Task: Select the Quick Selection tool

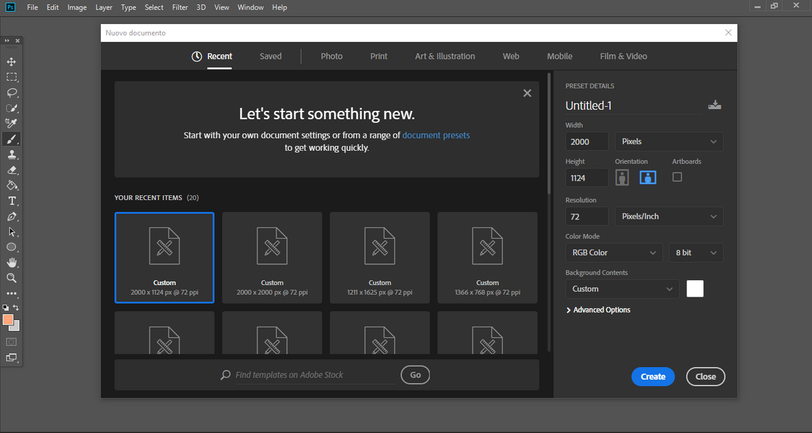Action: click(x=11, y=108)
